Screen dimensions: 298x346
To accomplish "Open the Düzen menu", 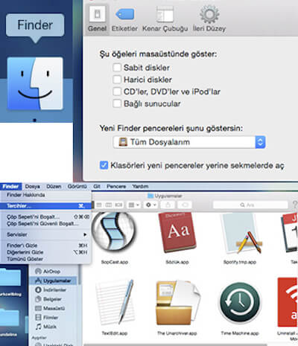I will [54, 186].
